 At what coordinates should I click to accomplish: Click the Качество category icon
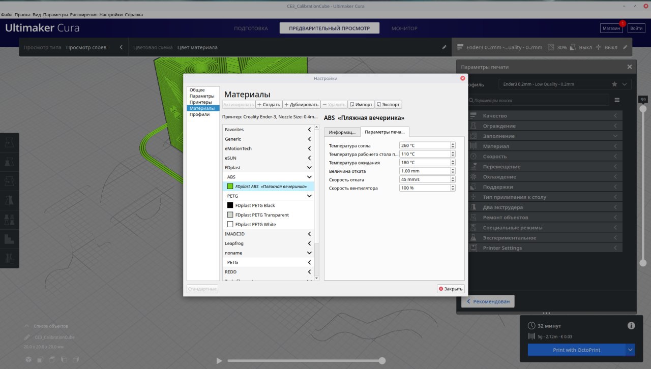click(473, 116)
